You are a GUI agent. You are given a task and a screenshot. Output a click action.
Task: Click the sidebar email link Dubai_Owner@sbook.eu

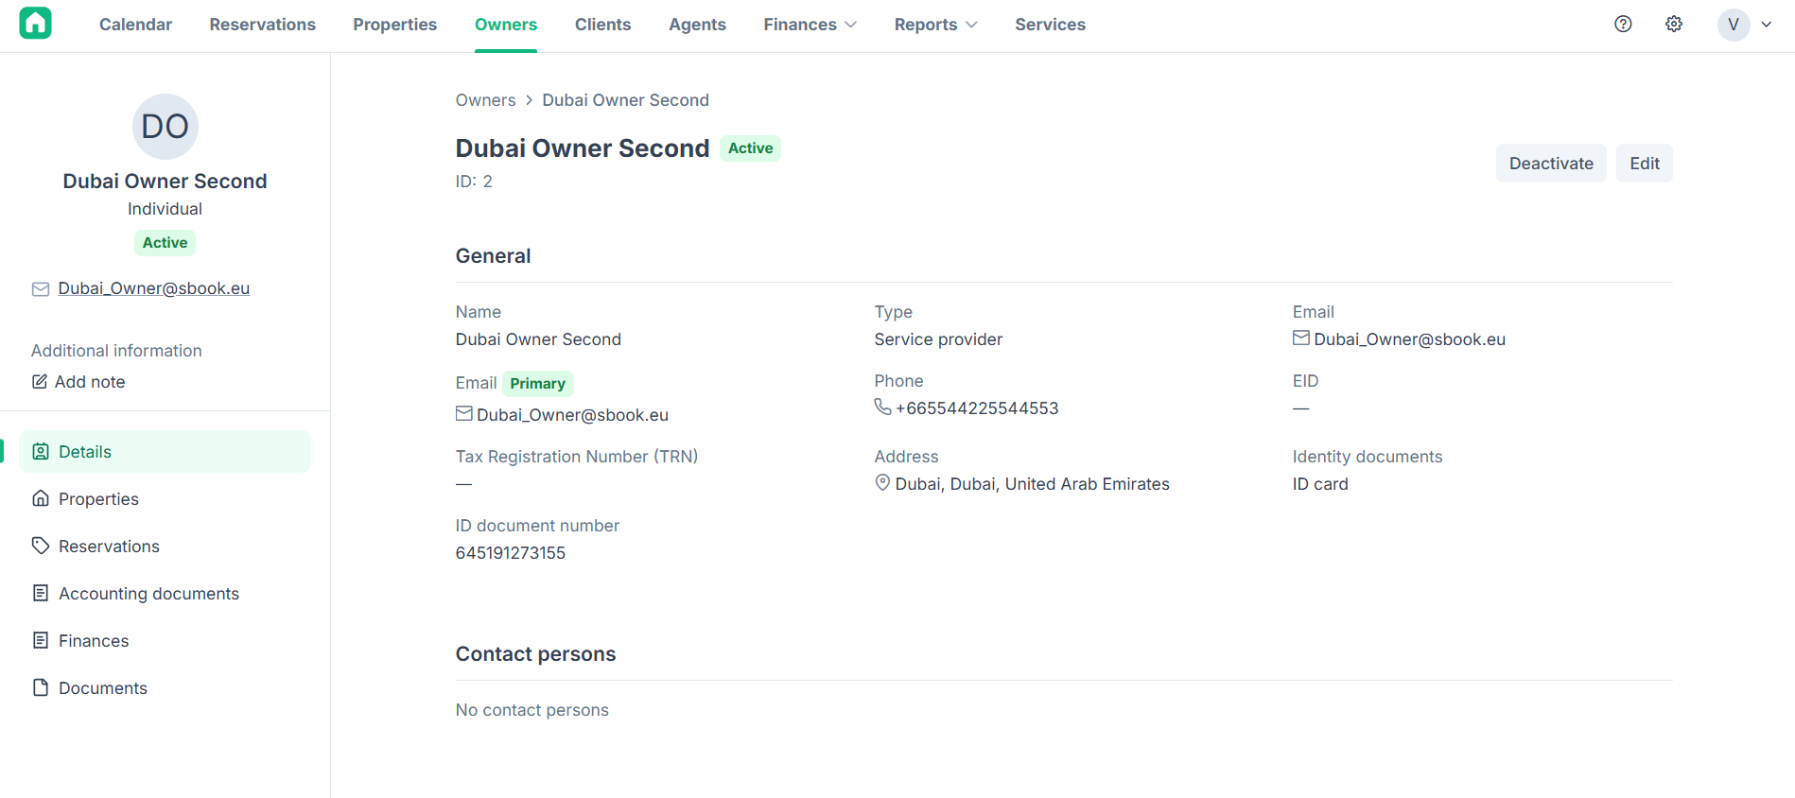[153, 288]
